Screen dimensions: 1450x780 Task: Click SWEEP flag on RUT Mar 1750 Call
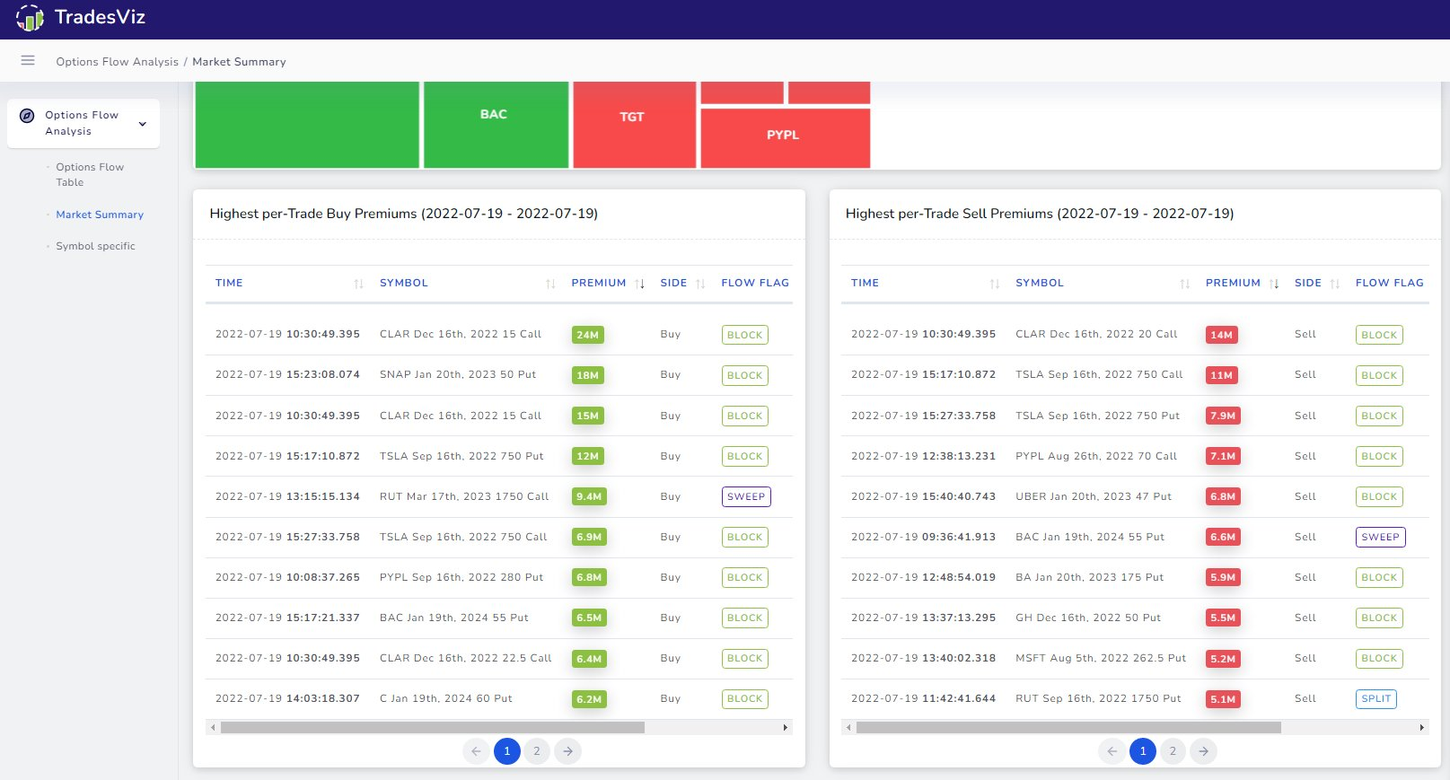[746, 496]
